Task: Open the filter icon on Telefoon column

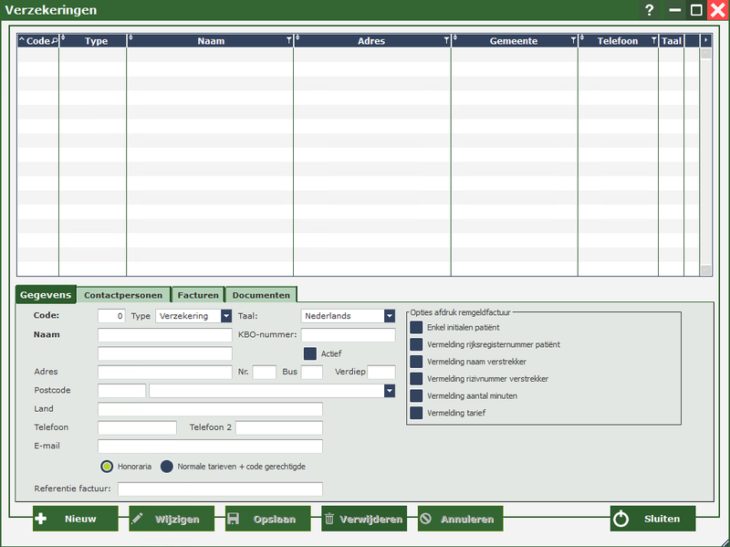Action: coord(654,41)
